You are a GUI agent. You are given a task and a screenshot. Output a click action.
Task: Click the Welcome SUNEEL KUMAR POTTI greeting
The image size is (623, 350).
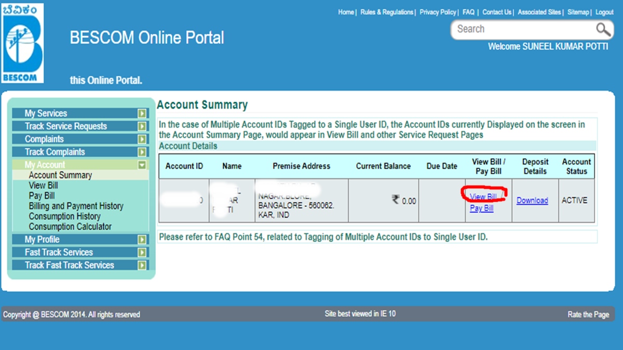[548, 47]
